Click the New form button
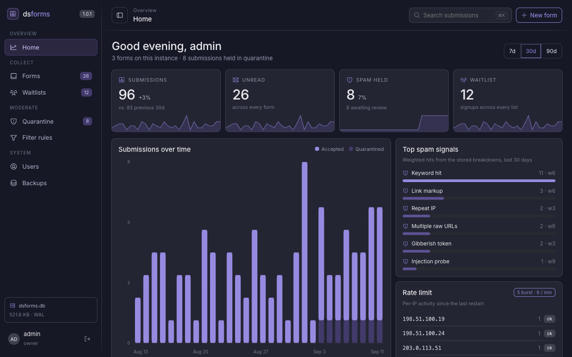 point(539,15)
